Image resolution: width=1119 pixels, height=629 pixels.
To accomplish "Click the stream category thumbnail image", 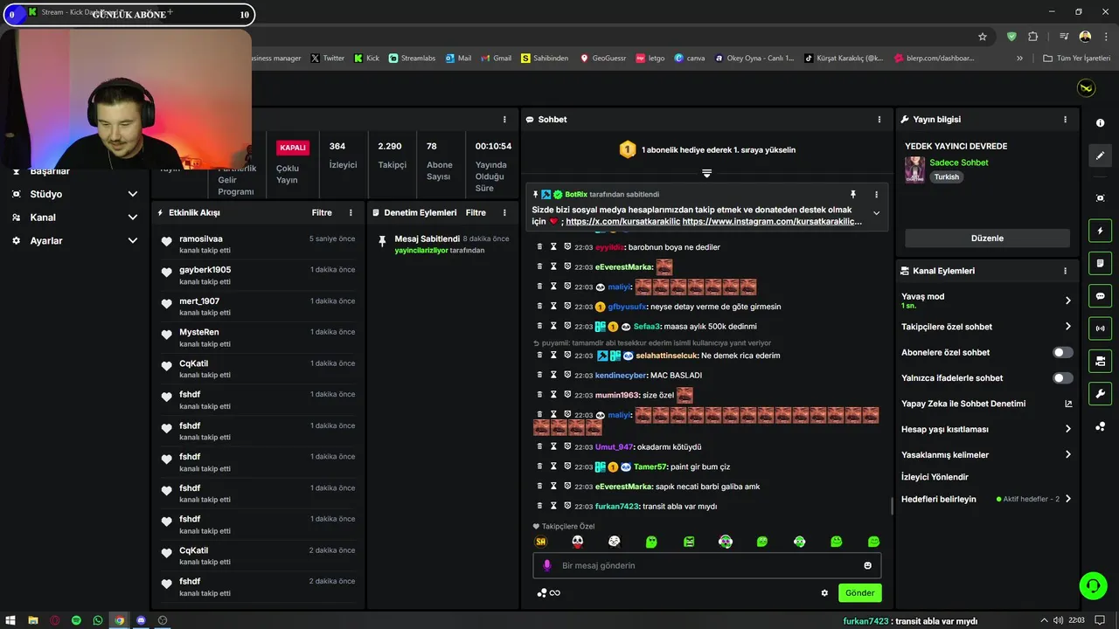I will [x=914, y=169].
